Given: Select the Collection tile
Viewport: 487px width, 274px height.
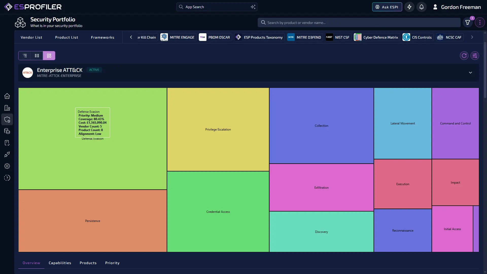Looking at the screenshot, I should pos(321,126).
